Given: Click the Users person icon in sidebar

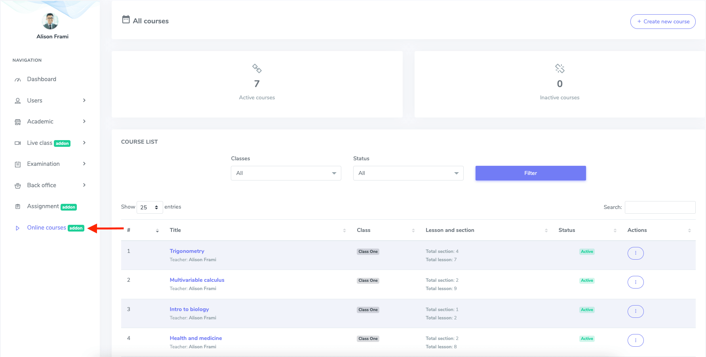Looking at the screenshot, I should tap(18, 101).
